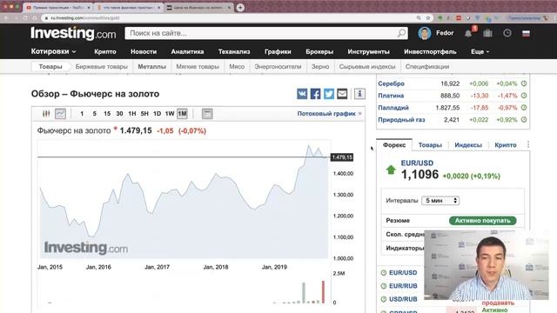Select 5H chart interval
This screenshot has width=557, height=313.
(x=144, y=114)
